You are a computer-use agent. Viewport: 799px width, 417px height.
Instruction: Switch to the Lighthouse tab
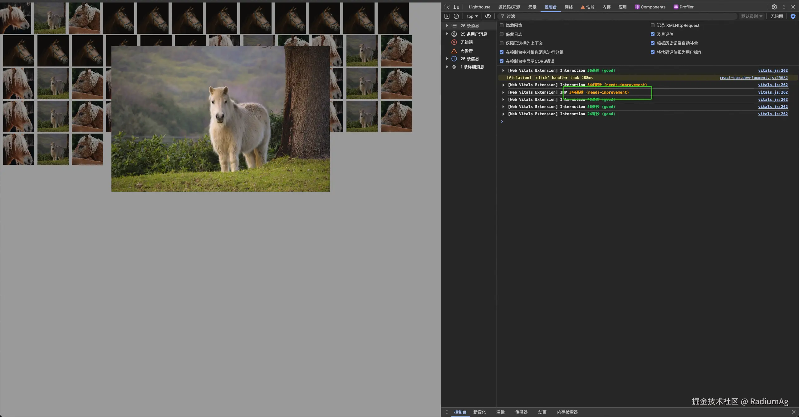479,7
